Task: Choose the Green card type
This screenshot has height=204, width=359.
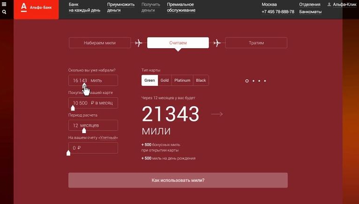Action: click(150, 80)
